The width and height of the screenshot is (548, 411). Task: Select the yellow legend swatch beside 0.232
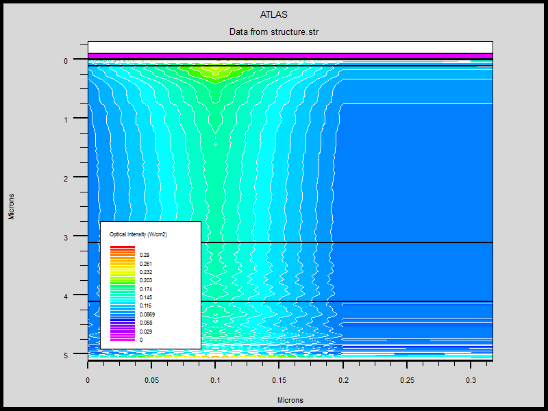pos(123,272)
